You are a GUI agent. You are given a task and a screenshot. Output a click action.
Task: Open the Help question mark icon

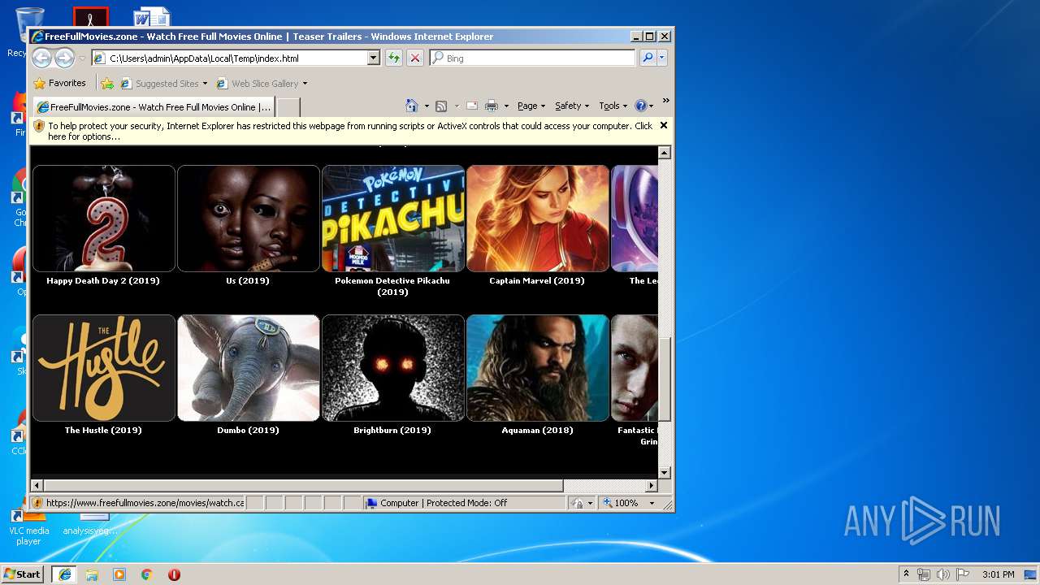[x=640, y=106]
